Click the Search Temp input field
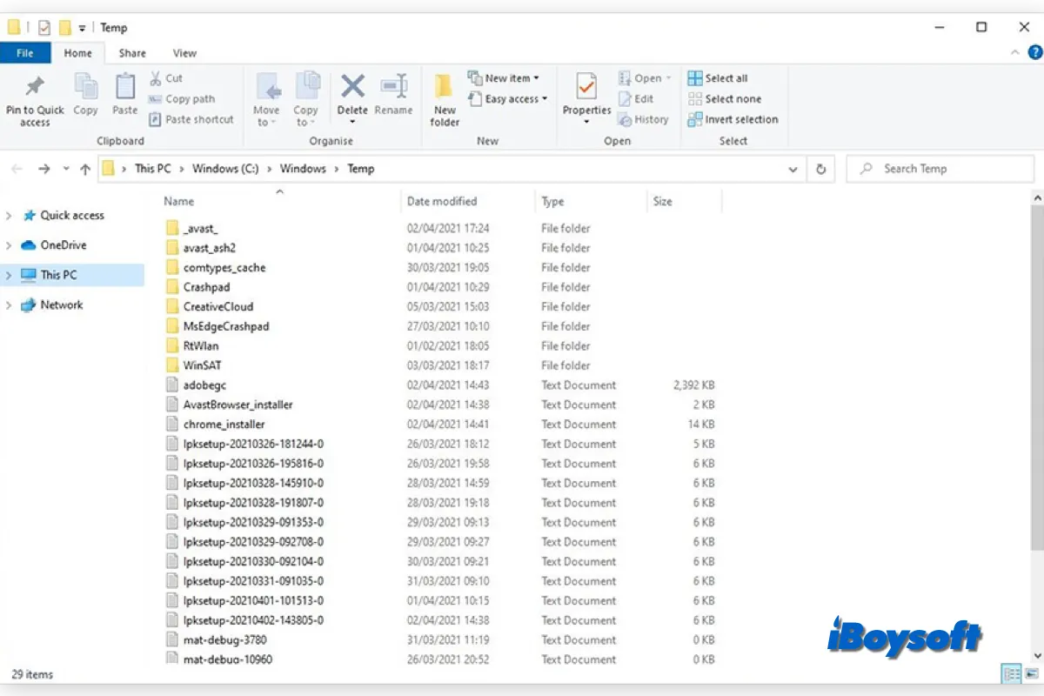The height and width of the screenshot is (696, 1044). point(944,169)
